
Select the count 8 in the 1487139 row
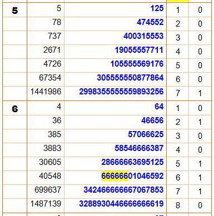[x=178, y=205]
